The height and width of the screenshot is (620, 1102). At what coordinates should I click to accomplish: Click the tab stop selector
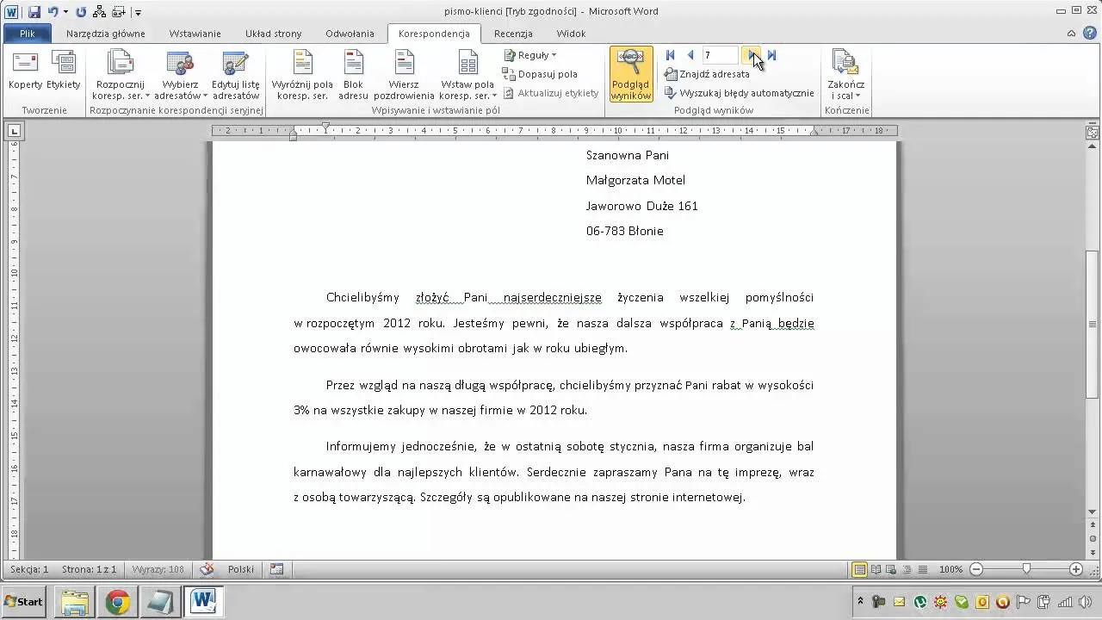pyautogui.click(x=14, y=131)
